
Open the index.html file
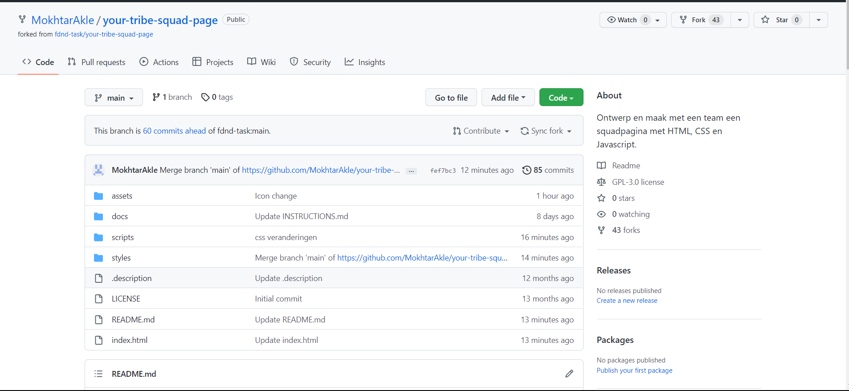tap(130, 340)
